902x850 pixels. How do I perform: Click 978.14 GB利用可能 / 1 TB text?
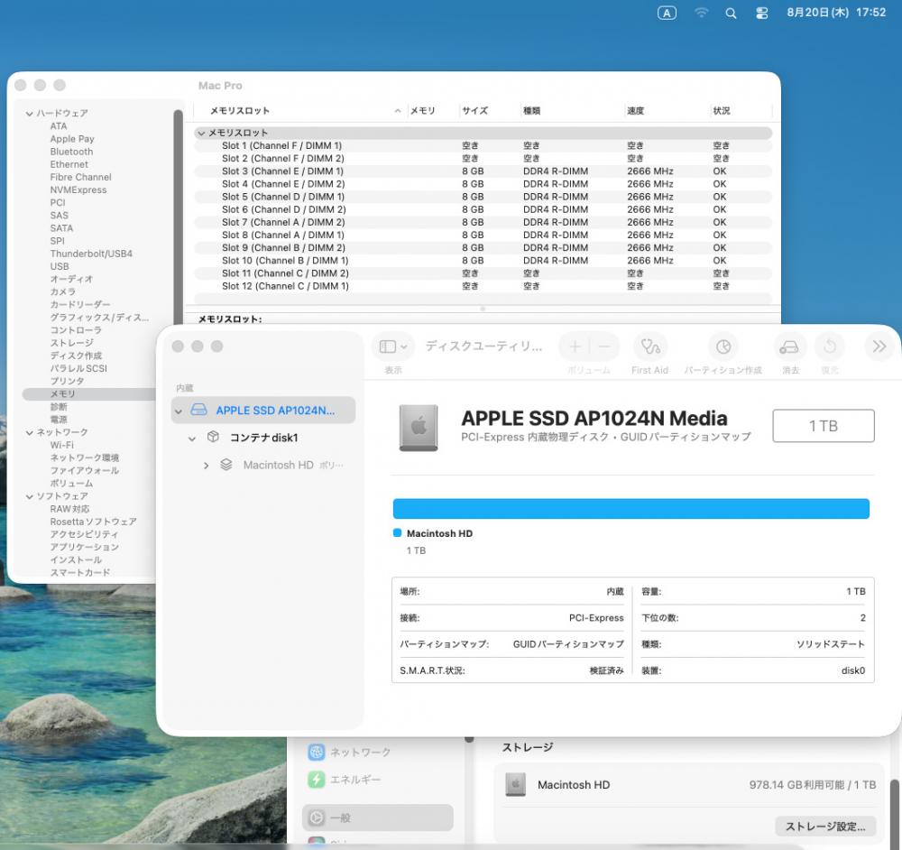(813, 784)
